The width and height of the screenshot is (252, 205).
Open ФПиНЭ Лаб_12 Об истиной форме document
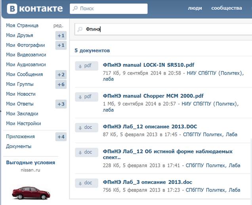pos(168,154)
